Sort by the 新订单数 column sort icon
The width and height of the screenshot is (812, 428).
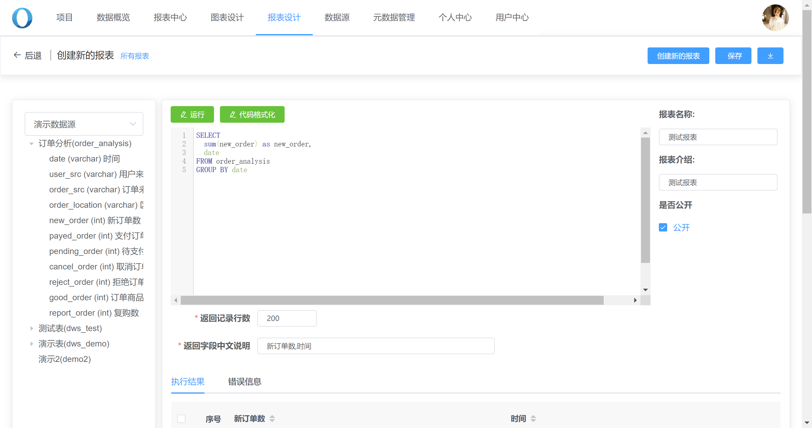click(x=272, y=419)
